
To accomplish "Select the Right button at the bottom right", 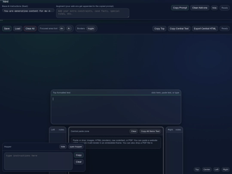I will coord(226,169).
